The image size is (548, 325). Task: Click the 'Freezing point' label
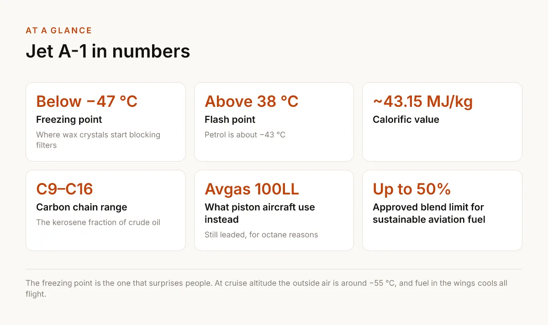pyautogui.click(x=69, y=120)
